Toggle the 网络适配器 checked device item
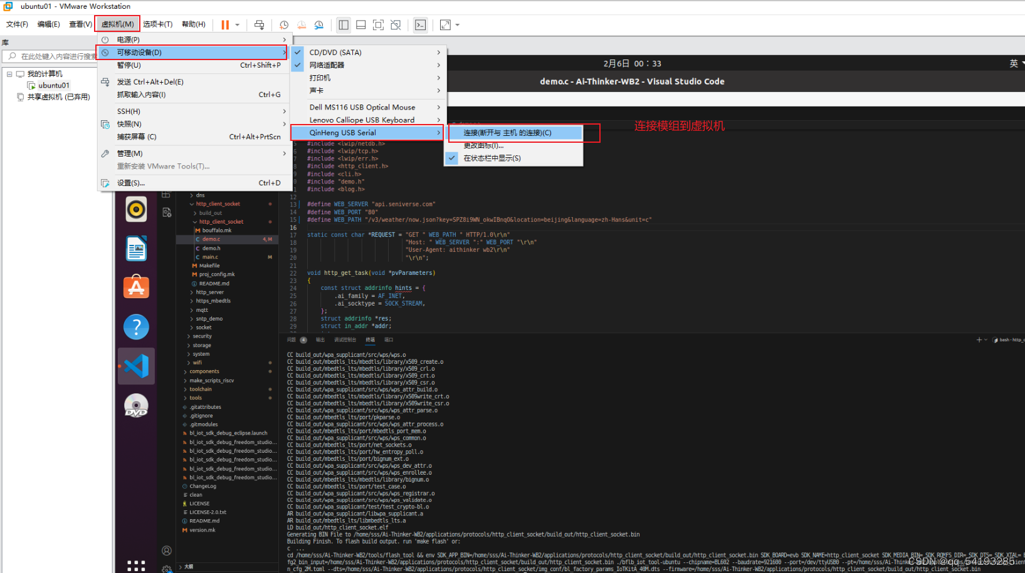This screenshot has height=573, width=1025. [x=367, y=65]
